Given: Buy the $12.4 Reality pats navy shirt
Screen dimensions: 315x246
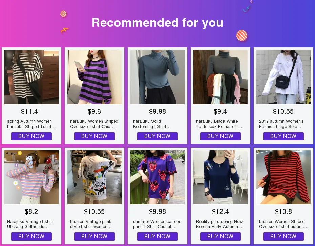Looking at the screenshot, I should pyautogui.click(x=220, y=237).
